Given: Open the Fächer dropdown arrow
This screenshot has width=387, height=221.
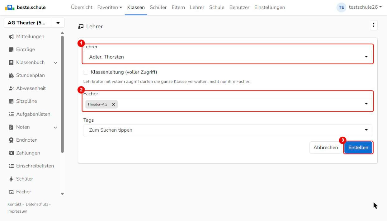Looking at the screenshot, I should pyautogui.click(x=366, y=104).
